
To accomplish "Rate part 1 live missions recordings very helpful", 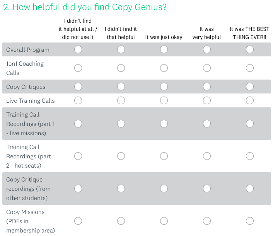I will tap(206, 124).
